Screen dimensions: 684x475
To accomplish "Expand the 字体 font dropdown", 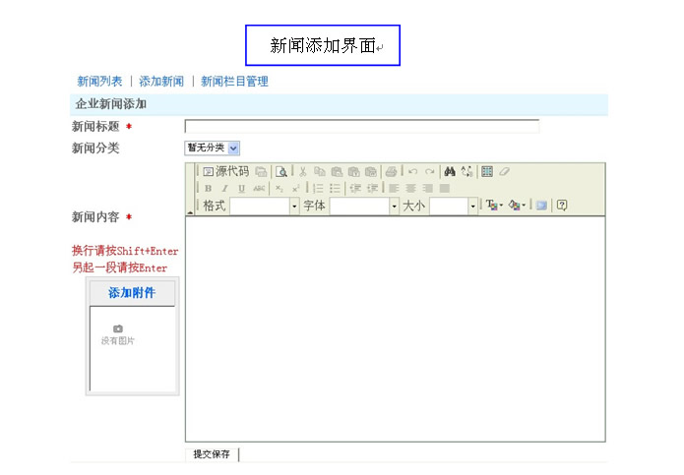I will (x=394, y=206).
